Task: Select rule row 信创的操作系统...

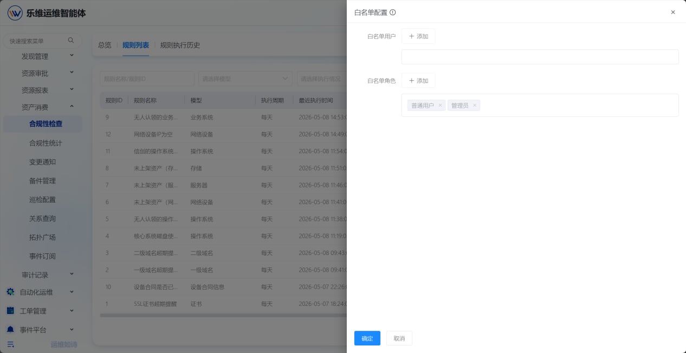Action: pos(223,151)
